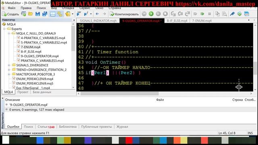Open the Журнал tab in toolbox
258x145 pixels.
pos(122,127)
